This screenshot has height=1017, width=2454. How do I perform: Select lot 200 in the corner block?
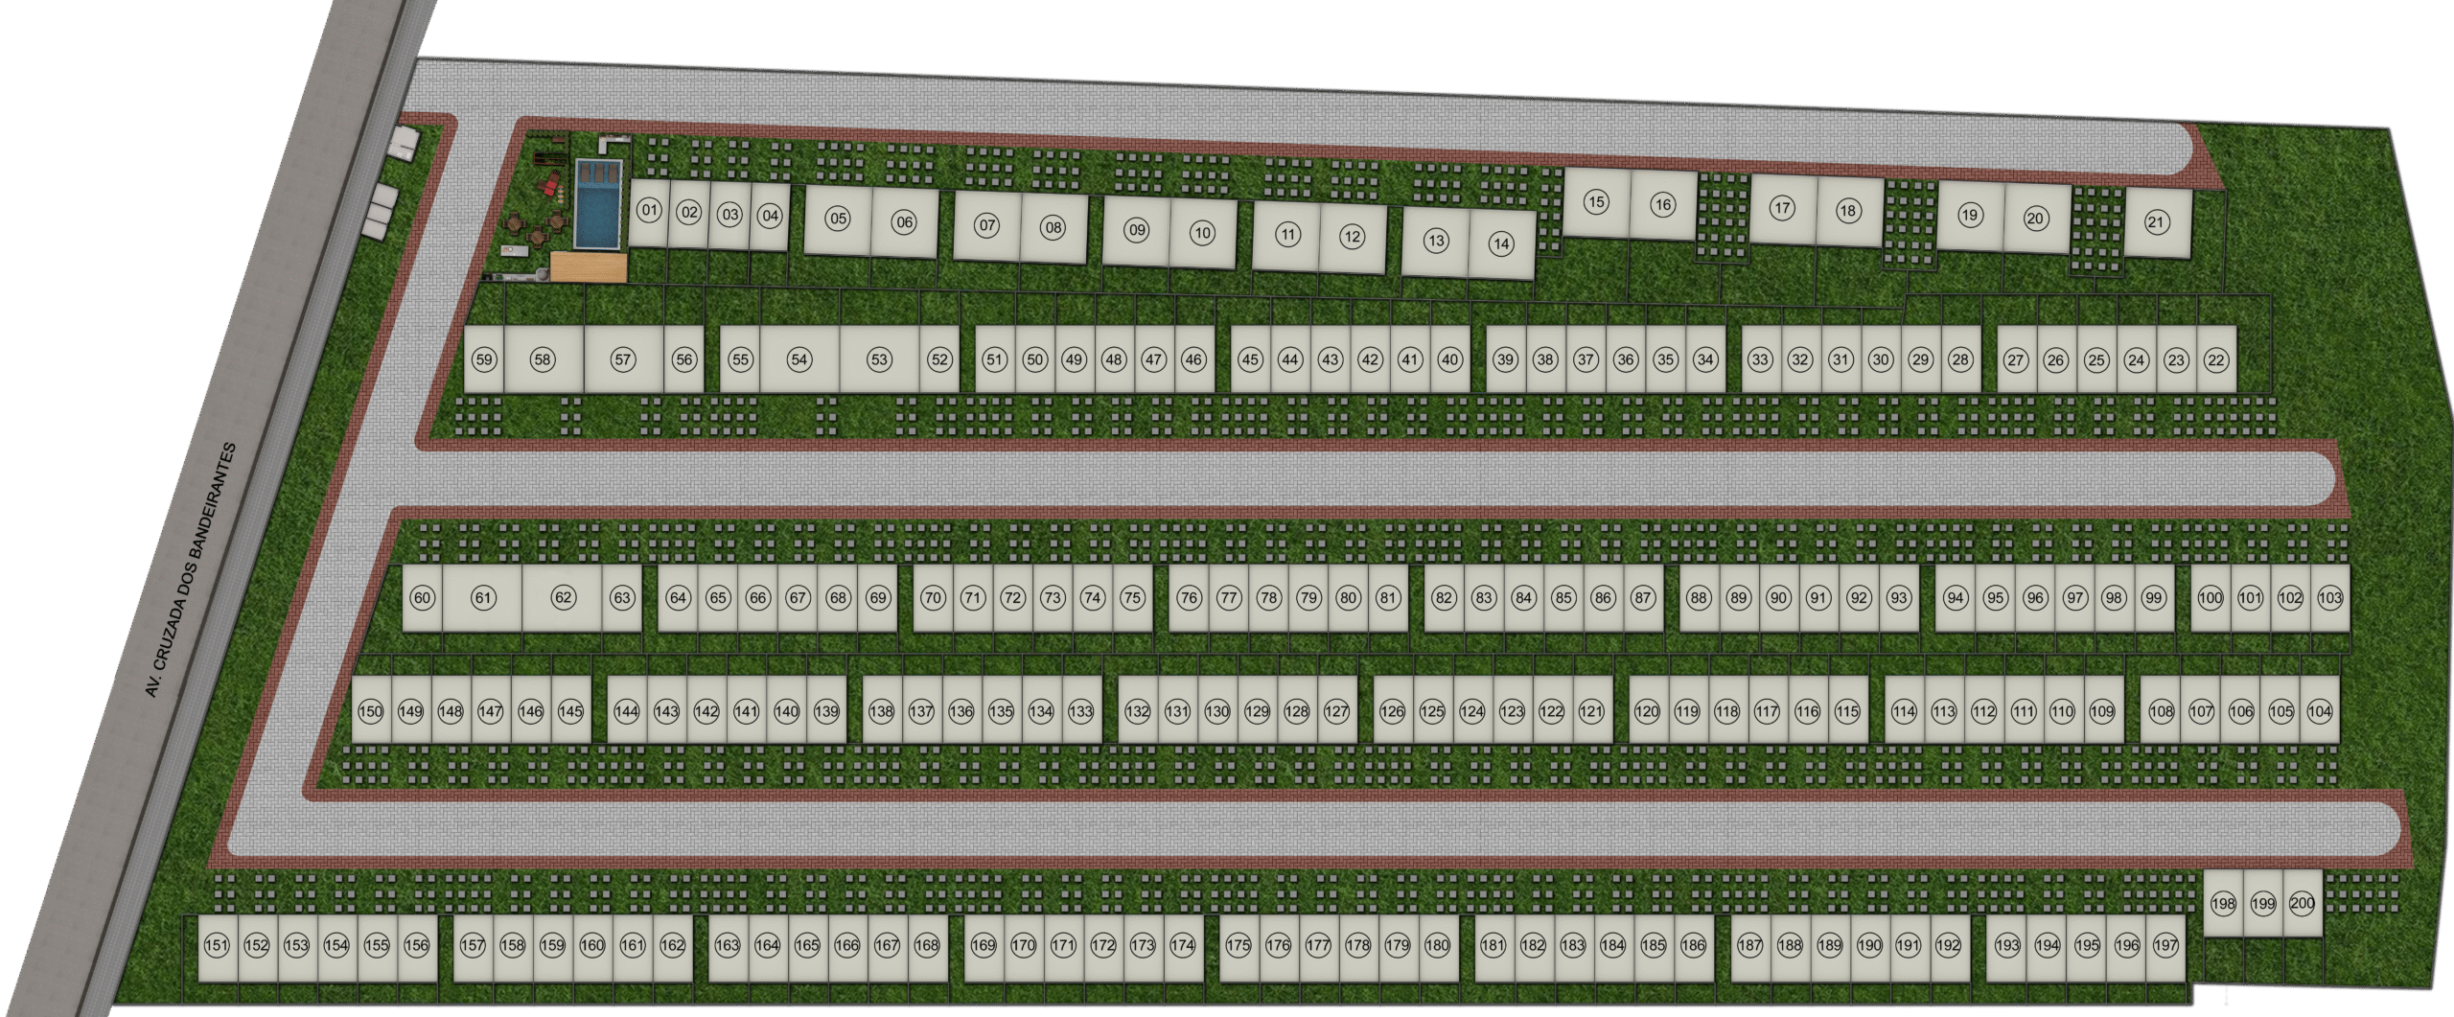click(x=2302, y=903)
